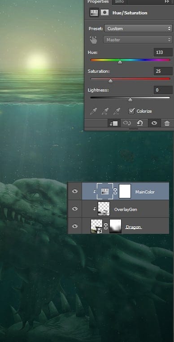Switch to the Info tab
Image resolution: width=174 pixels, height=342 pixels.
119,2
